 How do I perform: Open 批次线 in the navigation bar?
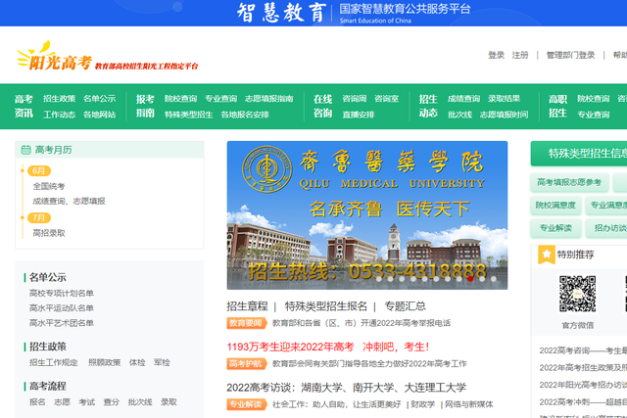[459, 115]
